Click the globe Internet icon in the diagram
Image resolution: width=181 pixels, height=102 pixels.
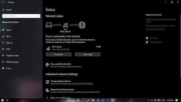[82, 25]
